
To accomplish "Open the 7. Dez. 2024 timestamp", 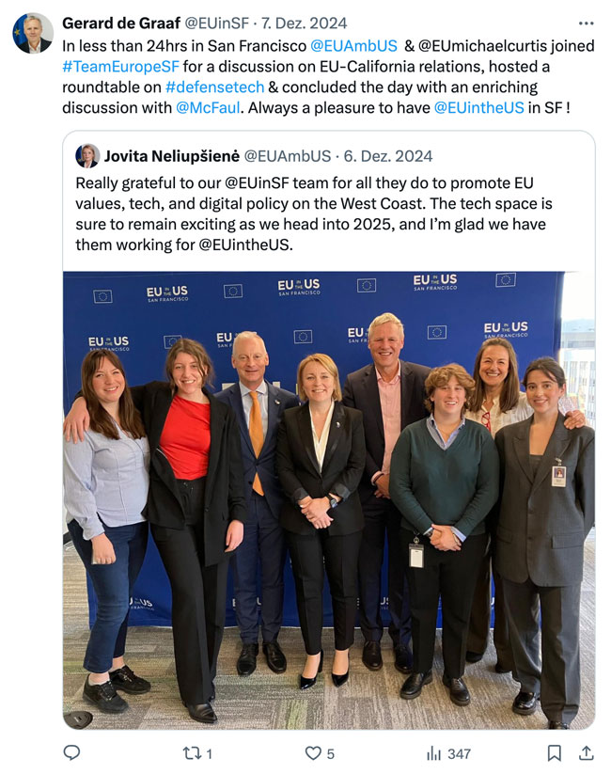I will (x=304, y=24).
